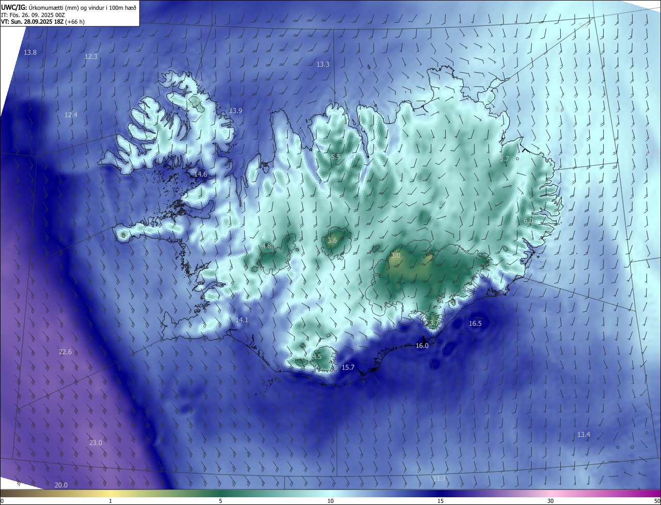Click the 4.8 value label
This screenshot has width=661, height=505.
point(266,246)
